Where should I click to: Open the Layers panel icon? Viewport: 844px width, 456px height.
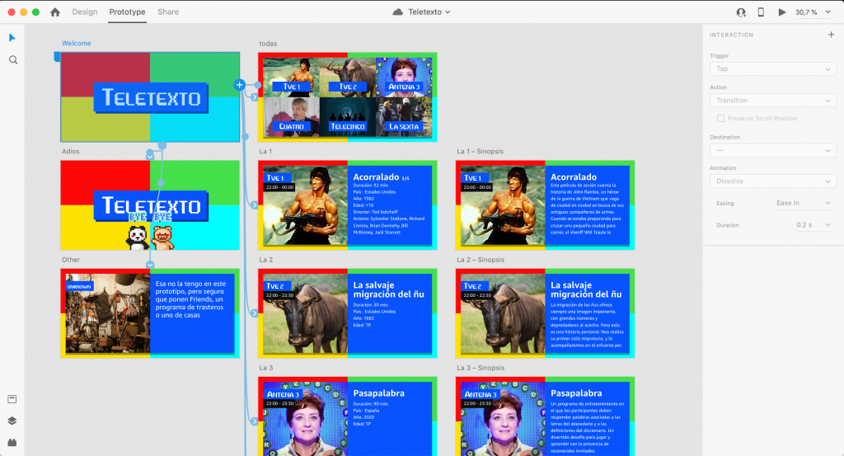click(12, 421)
